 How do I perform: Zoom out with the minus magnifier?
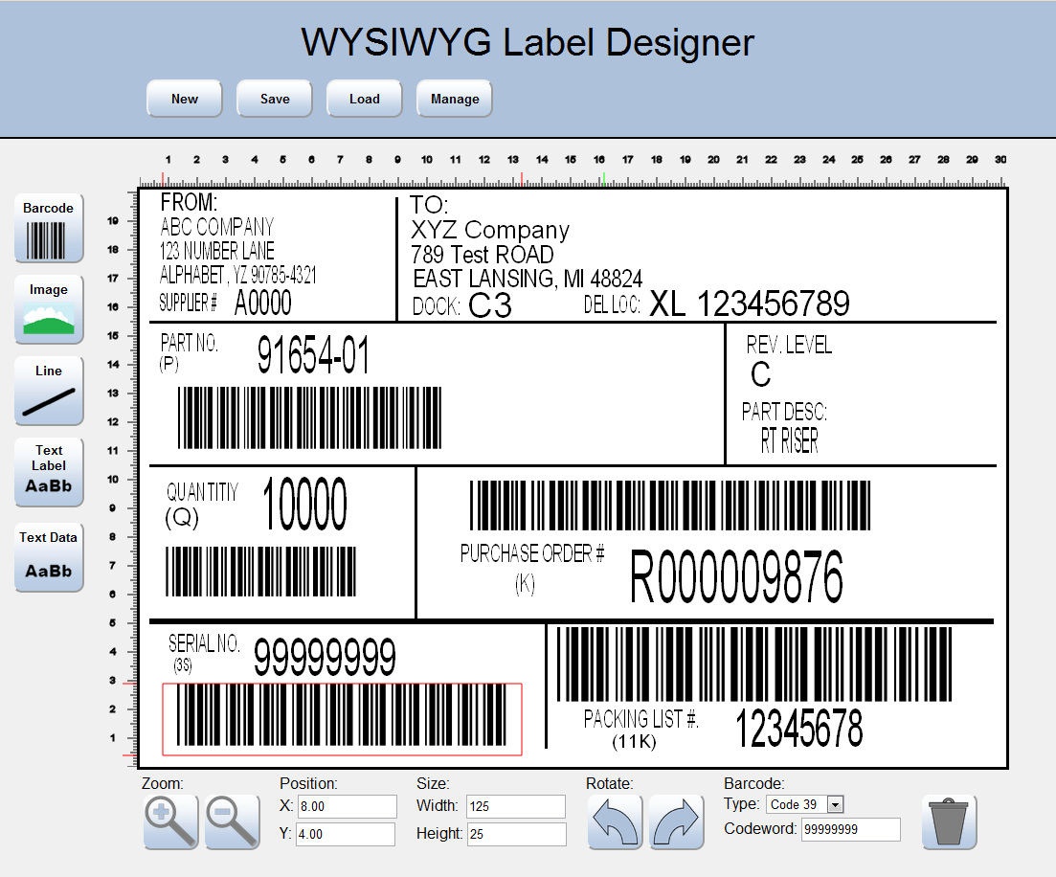(233, 821)
